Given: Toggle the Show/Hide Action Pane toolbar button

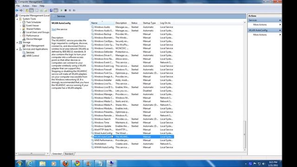Looking at the screenshot, I should click(56, 10).
